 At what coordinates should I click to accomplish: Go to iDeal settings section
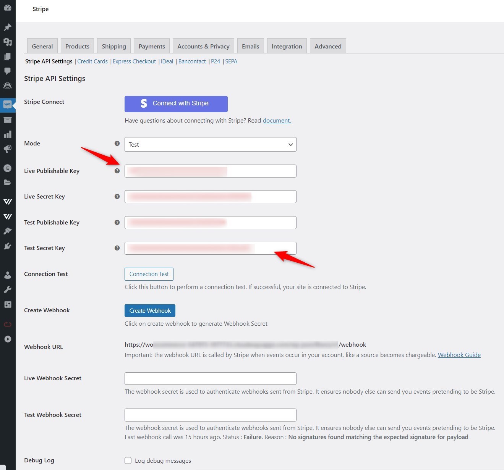[167, 61]
